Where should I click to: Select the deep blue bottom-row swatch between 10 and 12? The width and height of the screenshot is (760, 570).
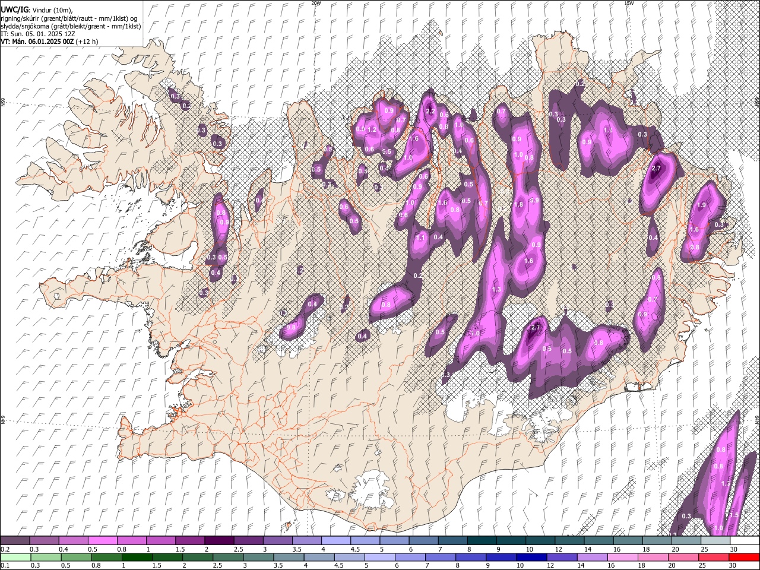click(531, 558)
